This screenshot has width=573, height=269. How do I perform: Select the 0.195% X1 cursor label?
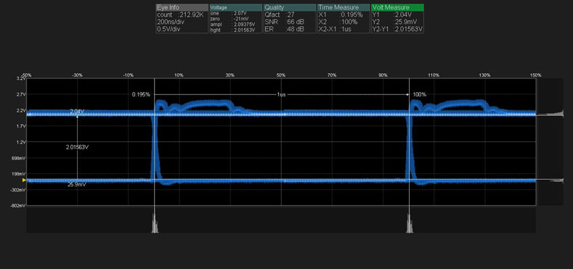pos(141,94)
